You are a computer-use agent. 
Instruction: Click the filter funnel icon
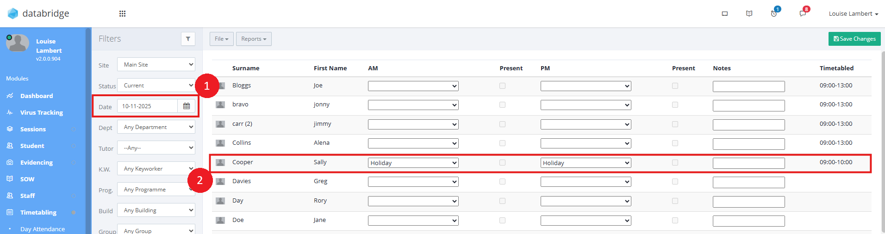pyautogui.click(x=188, y=39)
